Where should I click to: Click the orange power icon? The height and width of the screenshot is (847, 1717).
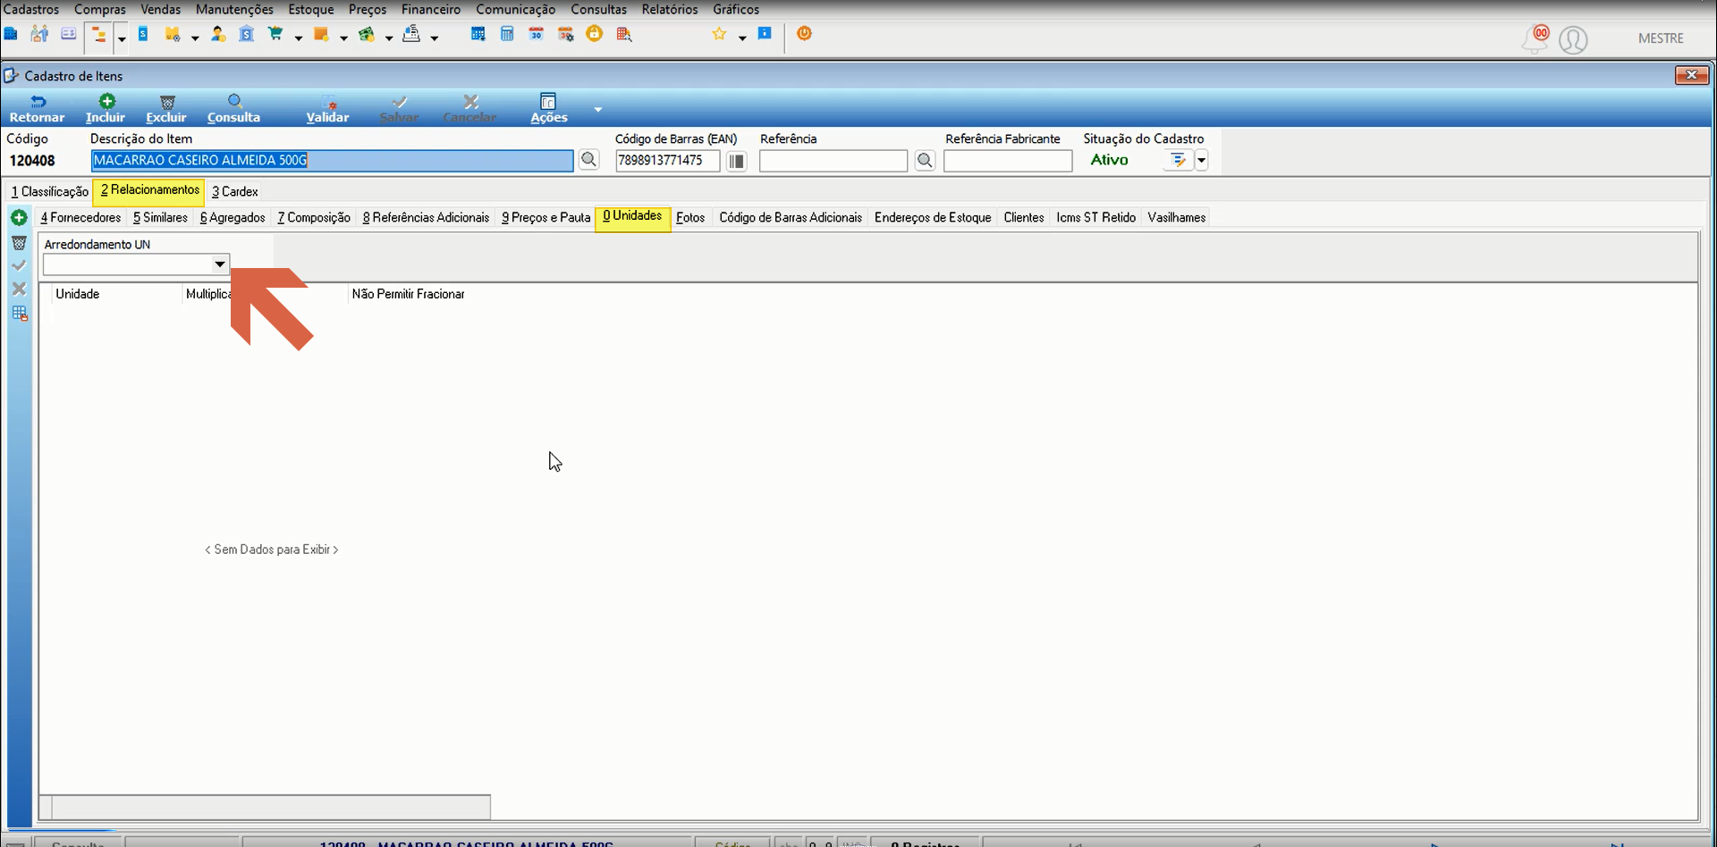coord(804,33)
